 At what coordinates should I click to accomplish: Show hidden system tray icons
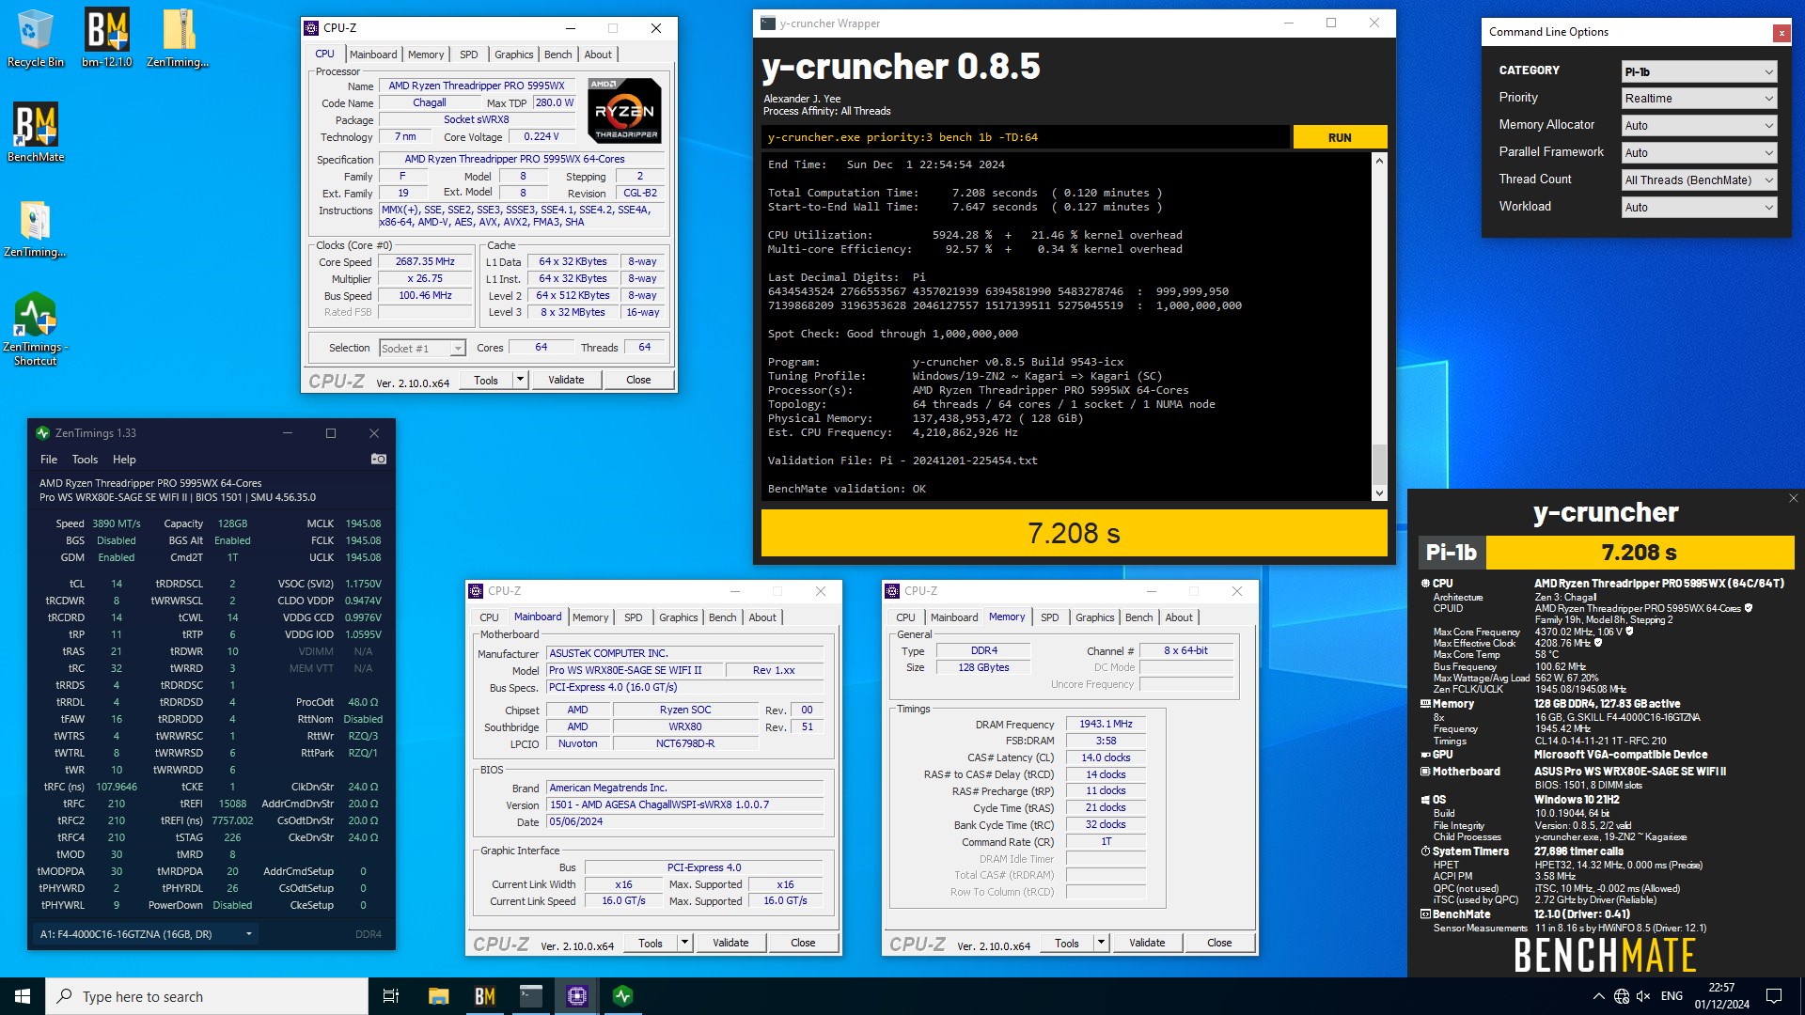[x=1598, y=996]
